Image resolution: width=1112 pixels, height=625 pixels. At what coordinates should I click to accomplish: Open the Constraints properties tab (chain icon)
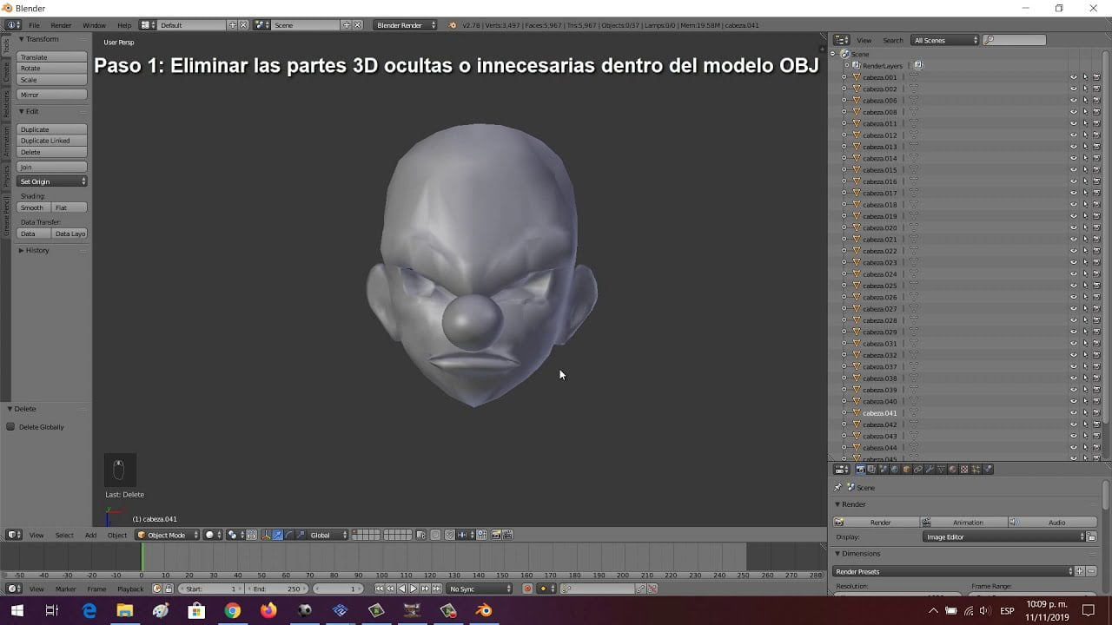click(x=917, y=469)
